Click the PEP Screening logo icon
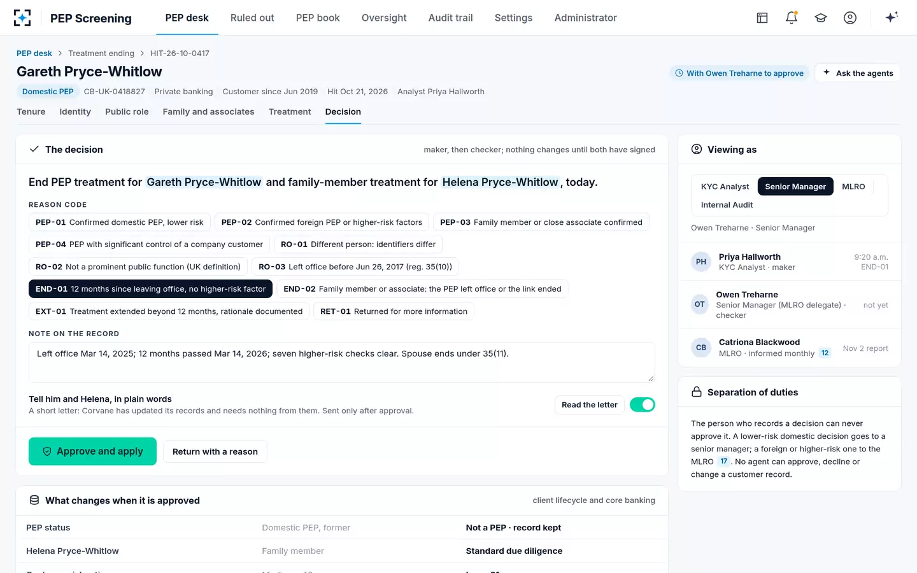 point(22,18)
